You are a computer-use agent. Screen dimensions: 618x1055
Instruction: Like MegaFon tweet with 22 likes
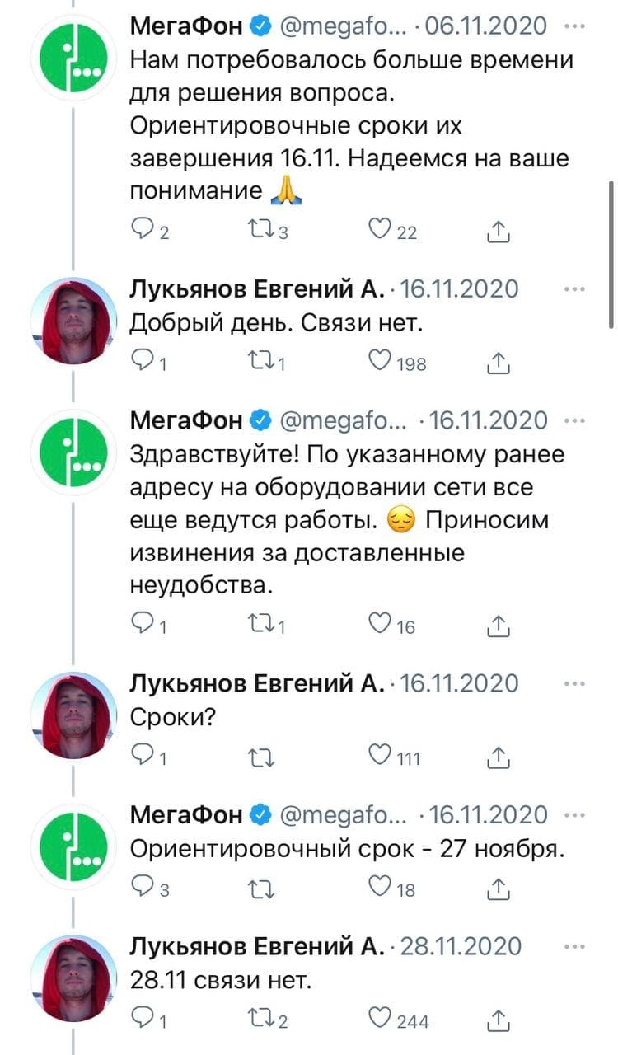381,232
